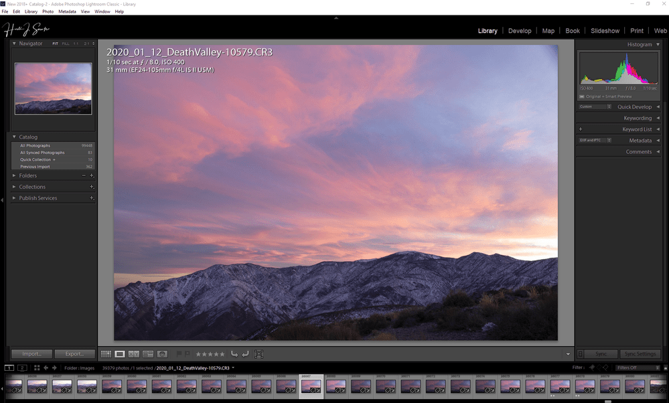
Task: Rotate the photo counterclockwise
Action: tap(235, 354)
